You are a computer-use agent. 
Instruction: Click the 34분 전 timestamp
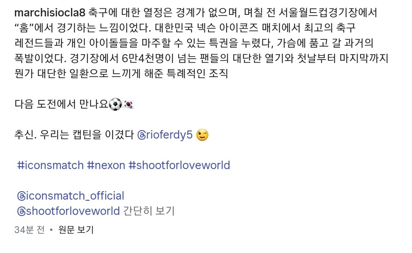pyautogui.click(x=29, y=230)
